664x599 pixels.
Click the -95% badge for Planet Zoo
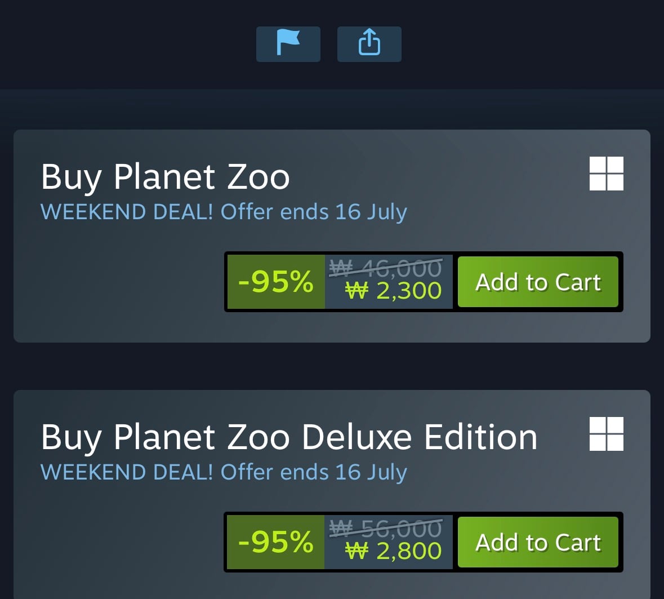276,282
